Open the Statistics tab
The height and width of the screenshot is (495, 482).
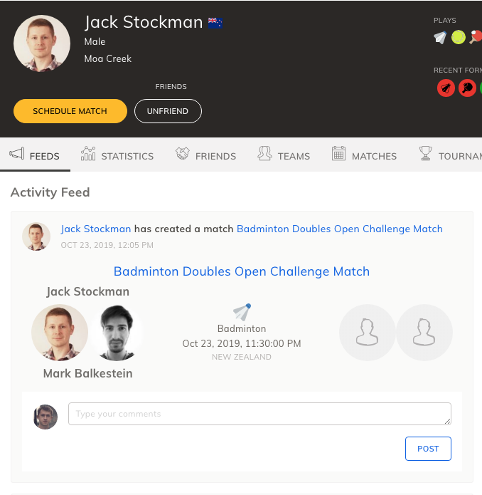coord(117,155)
